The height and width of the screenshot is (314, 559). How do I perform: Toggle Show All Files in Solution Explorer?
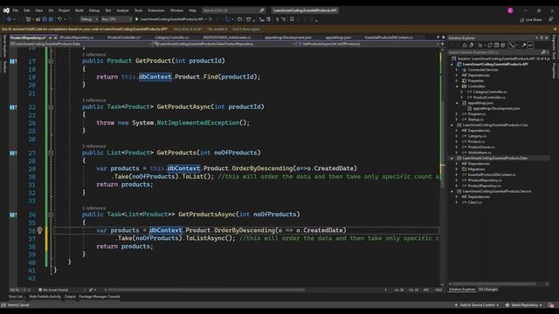point(503,45)
